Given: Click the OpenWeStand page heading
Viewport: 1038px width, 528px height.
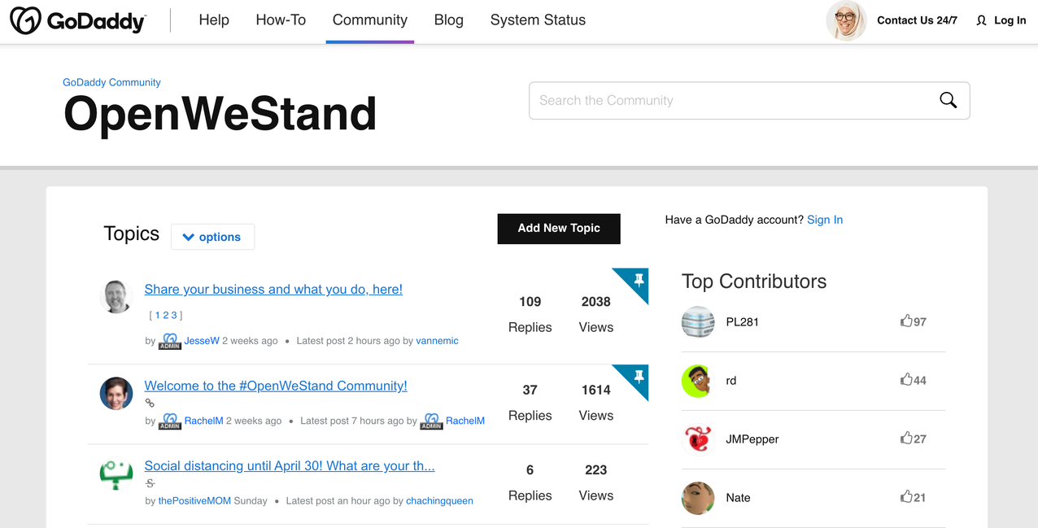Looking at the screenshot, I should (220, 114).
